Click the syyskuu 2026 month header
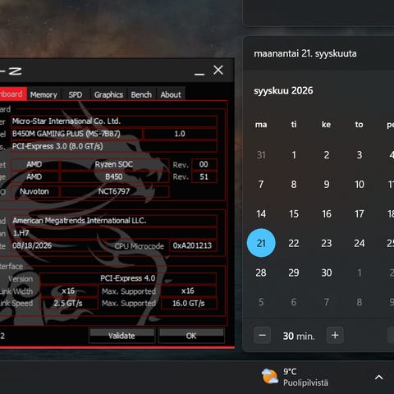 point(283,90)
